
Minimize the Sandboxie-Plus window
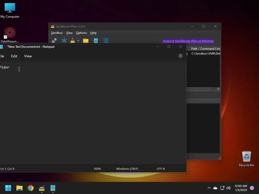192,26
